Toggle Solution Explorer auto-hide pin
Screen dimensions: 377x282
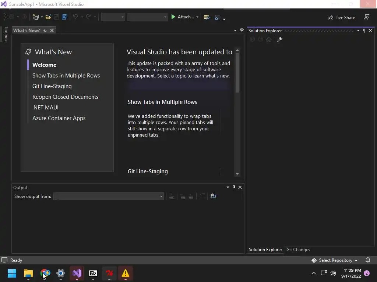pyautogui.click(x=364, y=30)
